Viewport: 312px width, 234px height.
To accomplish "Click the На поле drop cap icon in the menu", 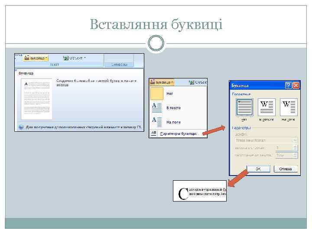I will (157, 122).
